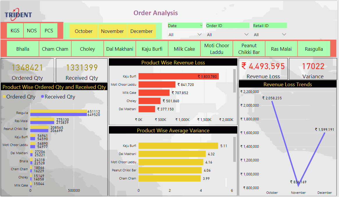The image size is (339, 197).
Task: Choose the Moti Choor Laddu product filter
Action: (x=216, y=49)
